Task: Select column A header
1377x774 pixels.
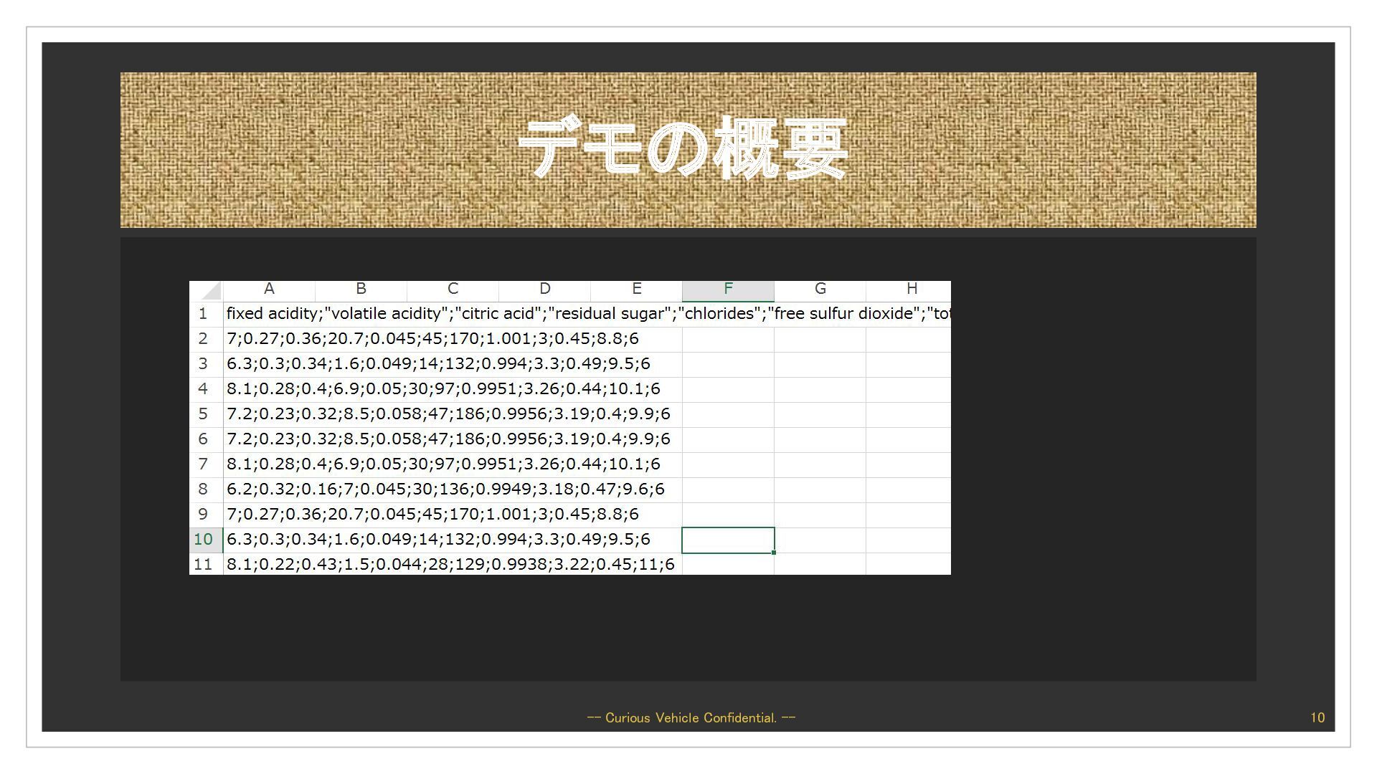Action: click(x=269, y=289)
